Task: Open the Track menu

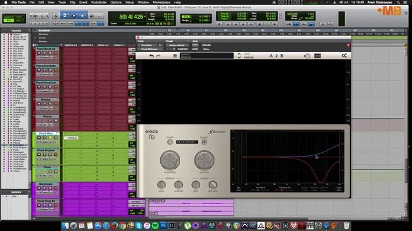Action: point(62,3)
